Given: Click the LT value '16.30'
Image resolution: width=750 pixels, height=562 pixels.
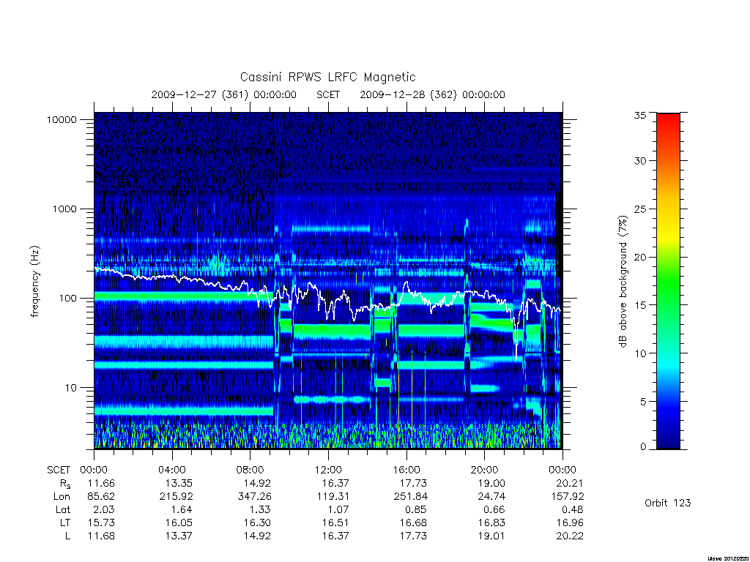Looking at the screenshot, I should pos(257,522).
